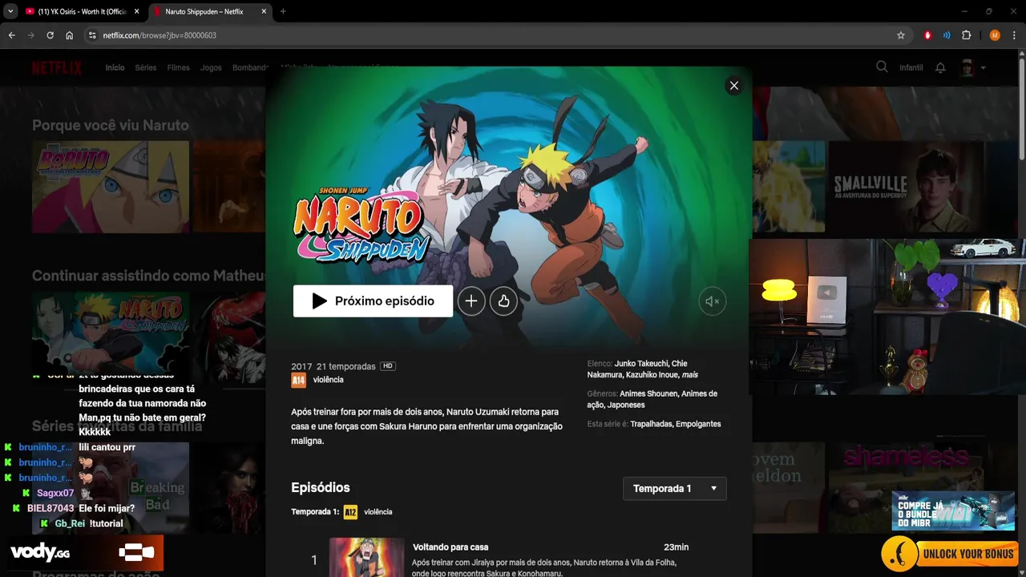
Task: Open the Boruto thumbnail in Porque você viu Naruto
Action: point(111,187)
